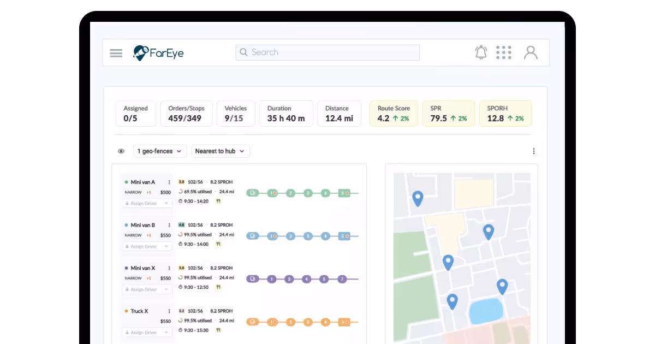Click Mini van A hub start icon
This screenshot has height=344, width=655.
point(252,193)
